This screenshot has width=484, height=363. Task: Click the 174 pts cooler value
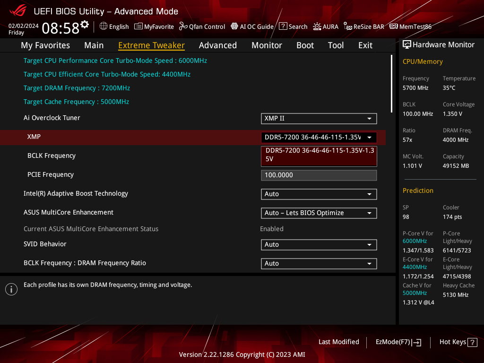pyautogui.click(x=452, y=217)
